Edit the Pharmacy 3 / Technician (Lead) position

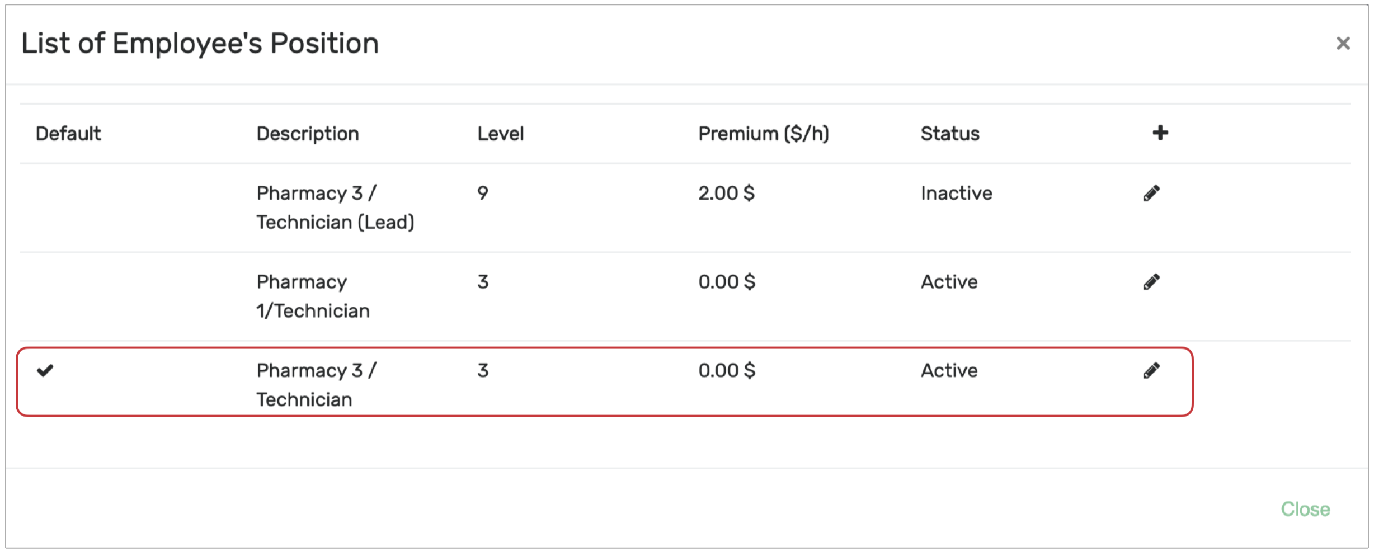click(x=1151, y=194)
